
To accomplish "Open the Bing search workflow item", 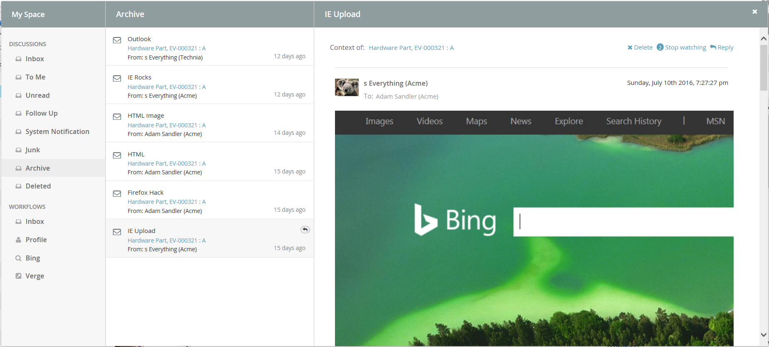I will tap(32, 258).
